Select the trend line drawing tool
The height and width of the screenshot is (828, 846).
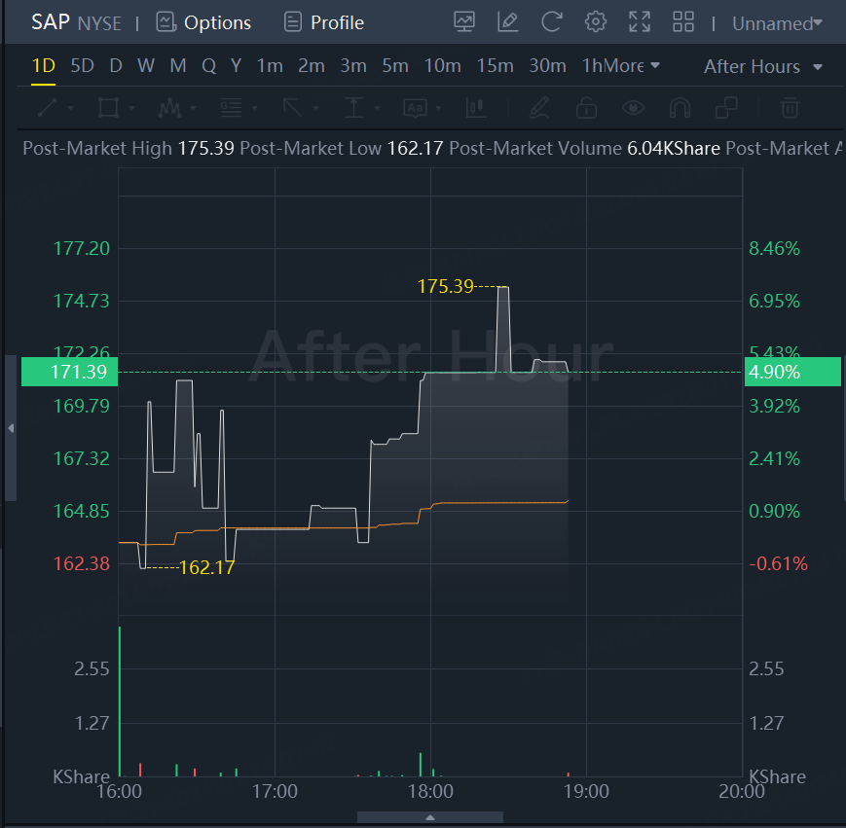point(48,107)
